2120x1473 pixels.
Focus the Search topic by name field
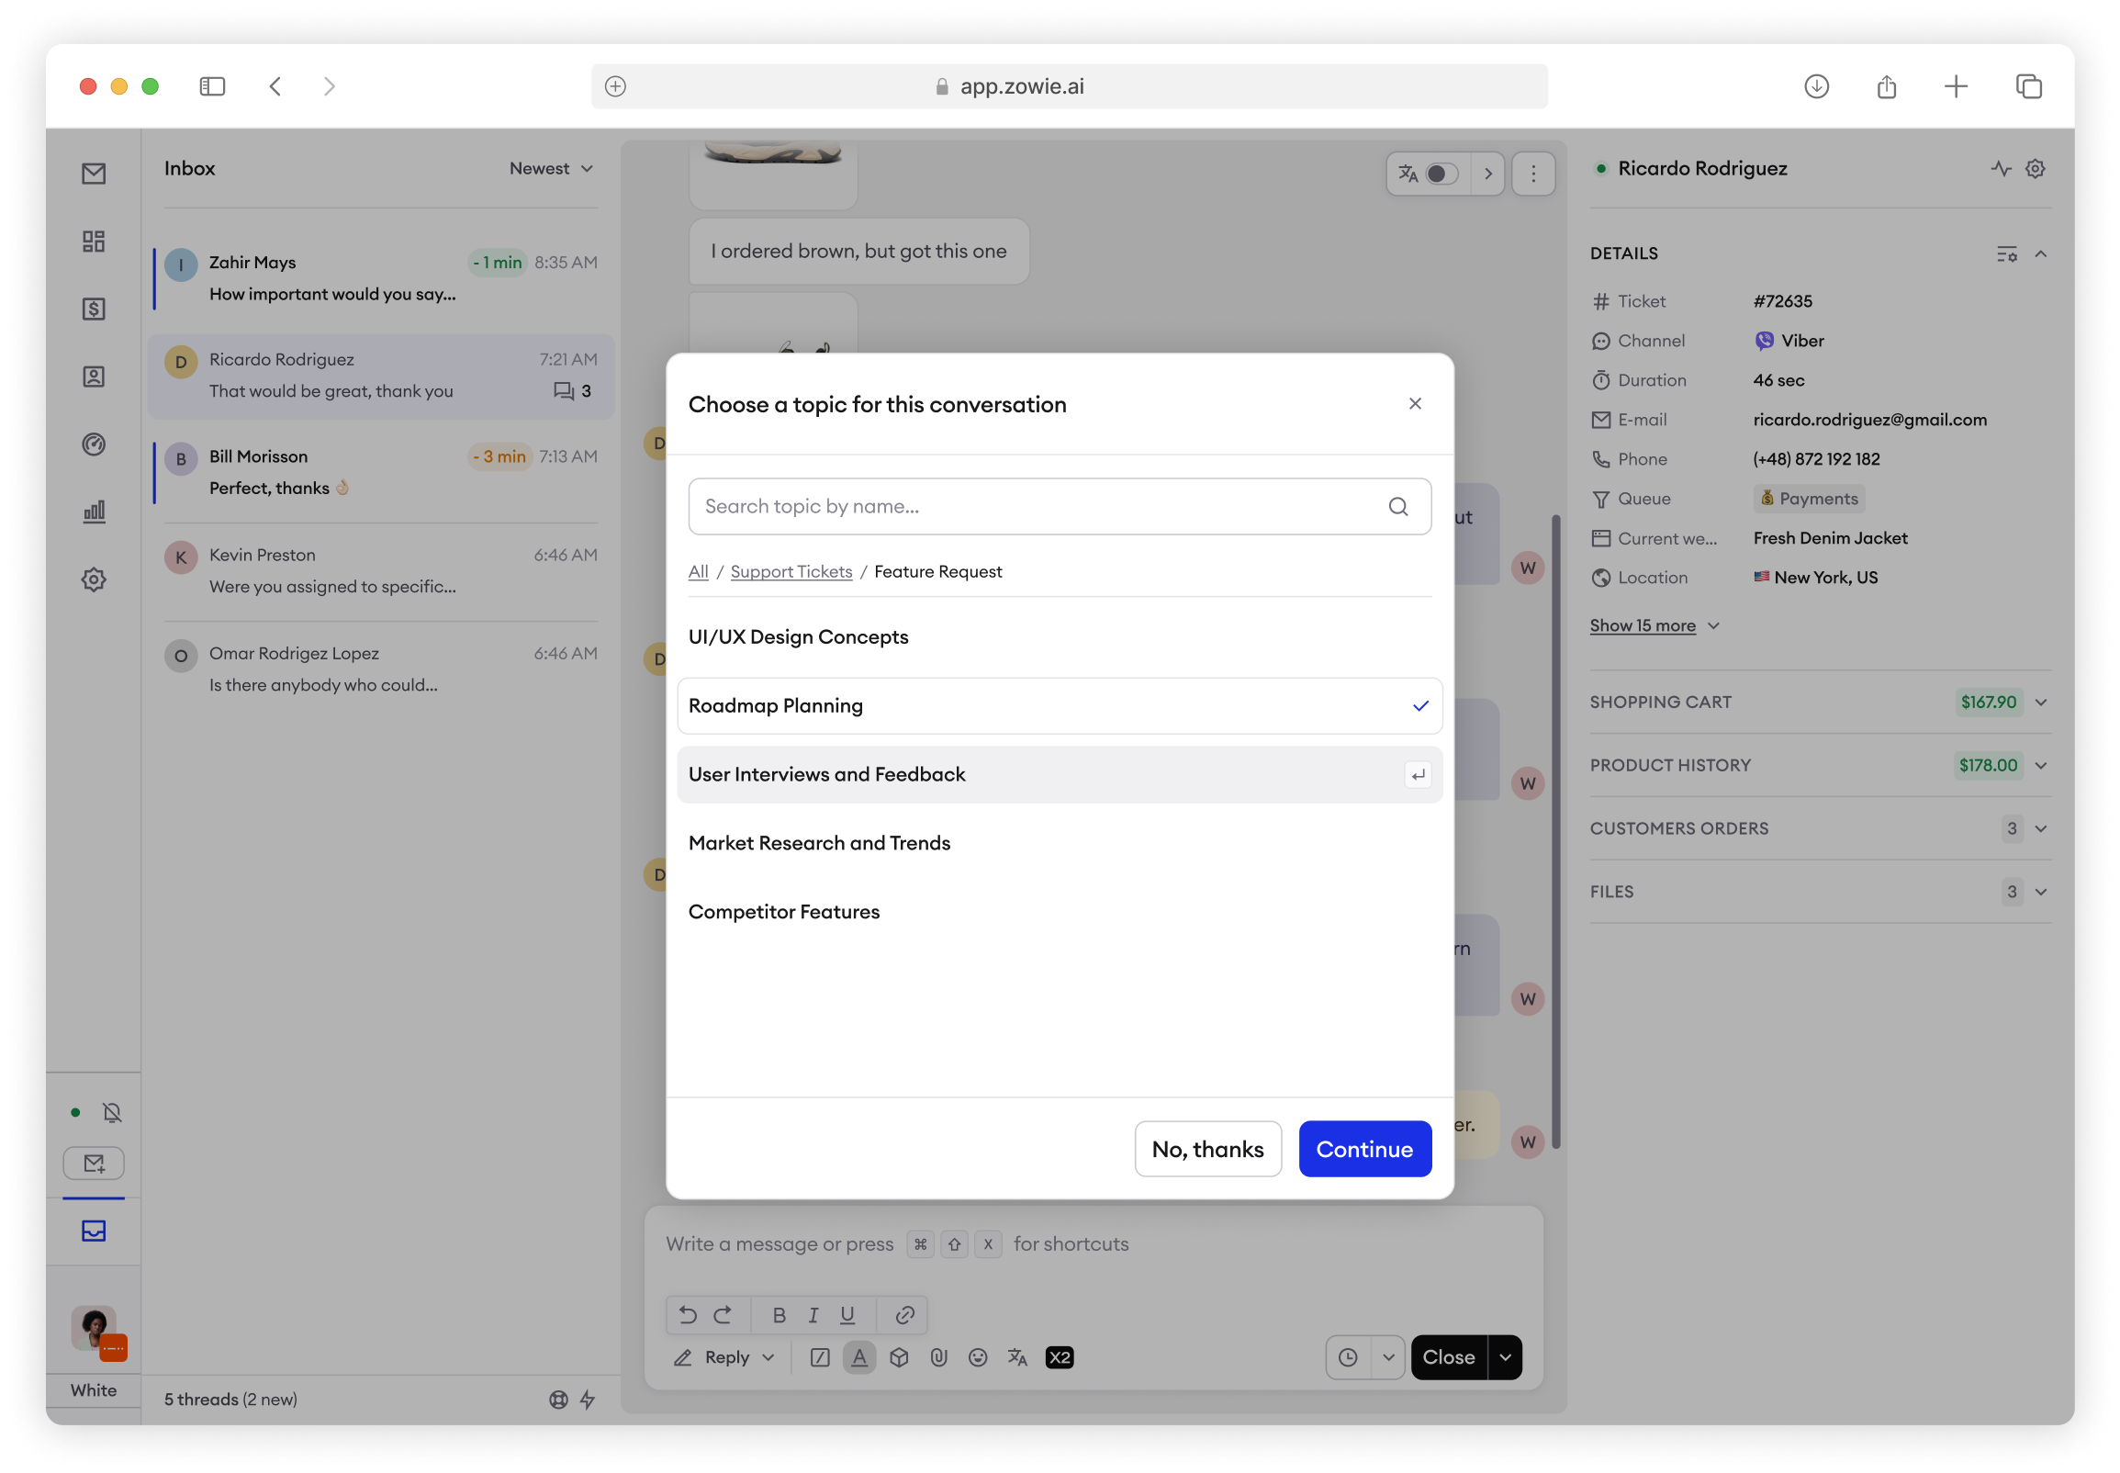(x=1033, y=507)
